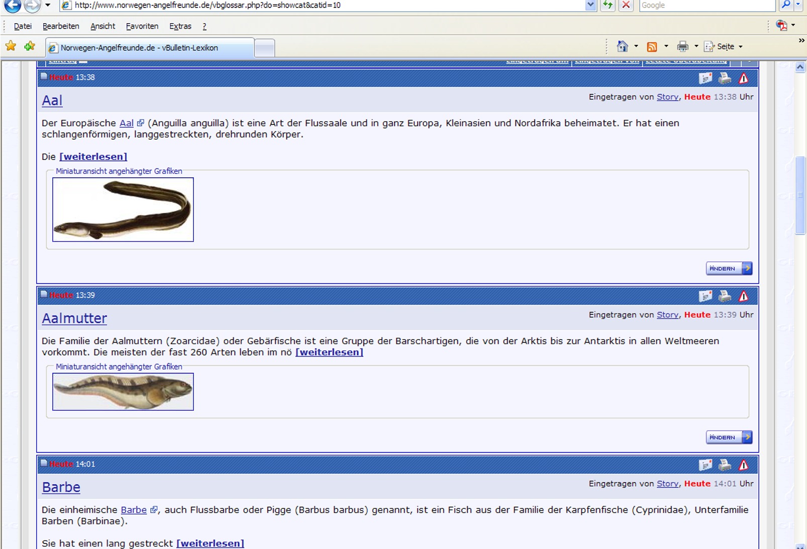Open Story author link in Aalmutter entry

coord(667,315)
